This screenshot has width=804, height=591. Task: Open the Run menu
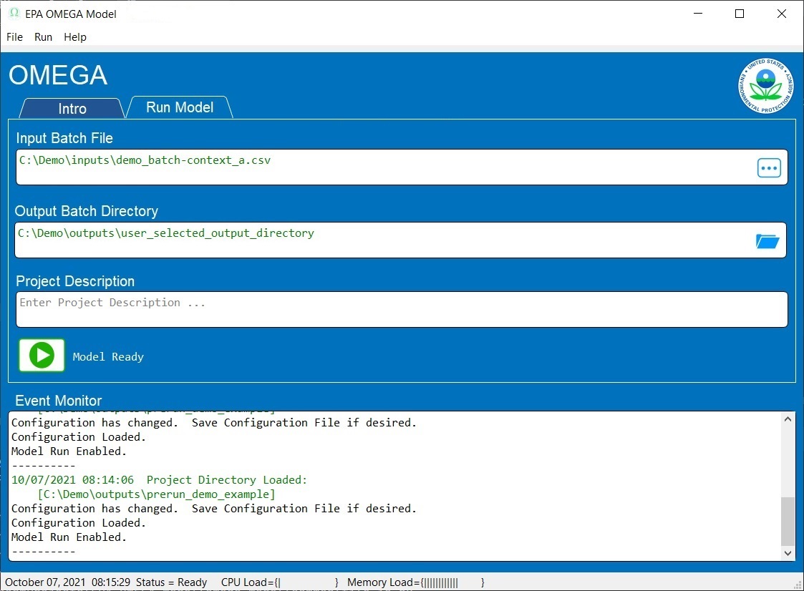pos(43,37)
